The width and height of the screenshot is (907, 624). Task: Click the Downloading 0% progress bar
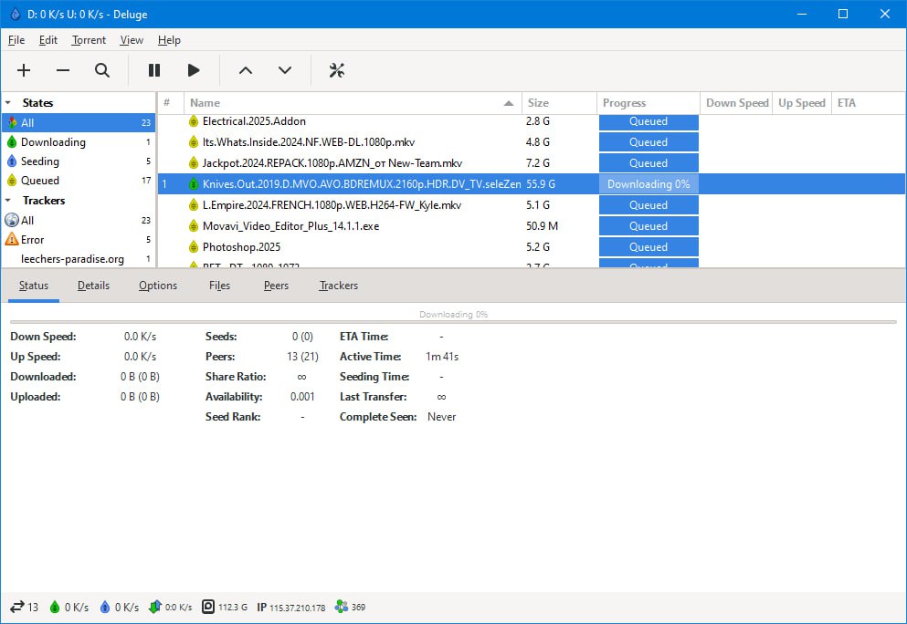(x=649, y=184)
